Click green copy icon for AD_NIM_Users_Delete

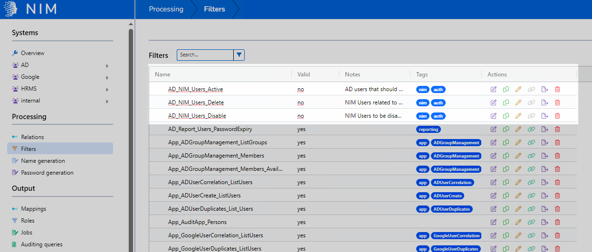[506, 103]
